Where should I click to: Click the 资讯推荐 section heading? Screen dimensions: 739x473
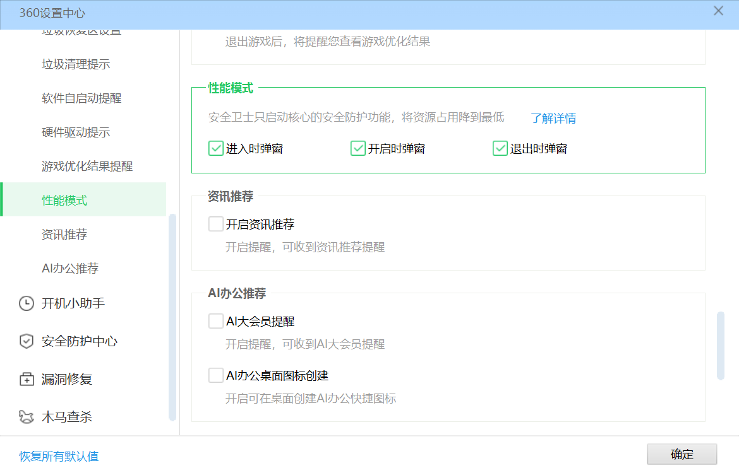point(231,196)
